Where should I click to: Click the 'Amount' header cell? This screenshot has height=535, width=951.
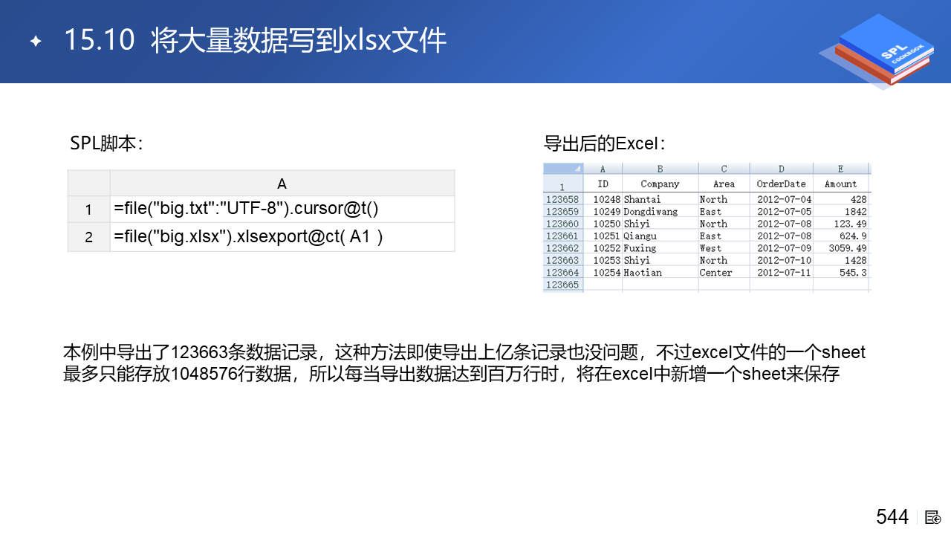[841, 184]
